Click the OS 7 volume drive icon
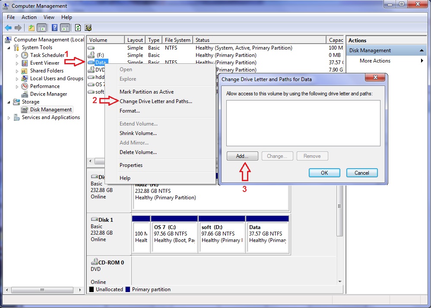This screenshot has height=308, width=431. (x=91, y=85)
